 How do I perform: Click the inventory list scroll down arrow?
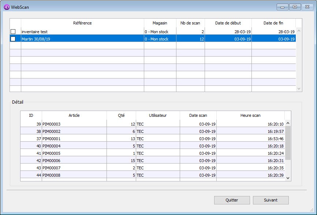(x=299, y=89)
